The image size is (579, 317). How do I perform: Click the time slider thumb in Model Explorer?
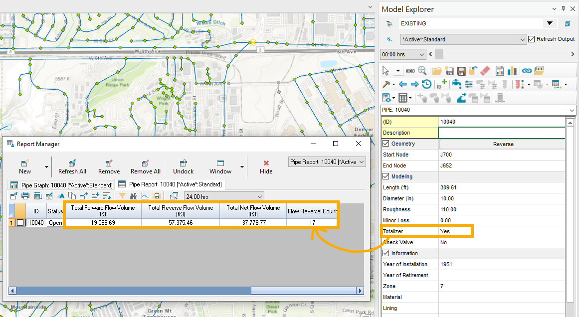[x=439, y=54]
